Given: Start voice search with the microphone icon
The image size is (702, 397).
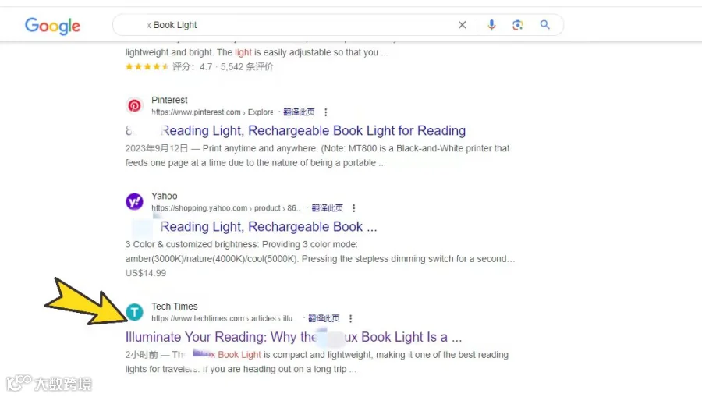Looking at the screenshot, I should [x=491, y=25].
